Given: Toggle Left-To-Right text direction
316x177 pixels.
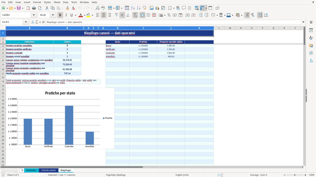Looking at the screenshot, I should 247,15.
